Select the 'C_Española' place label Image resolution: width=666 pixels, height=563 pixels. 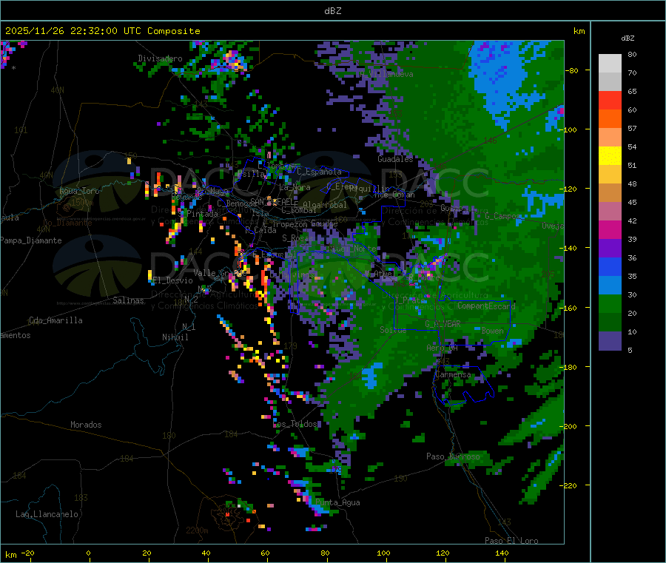pyautogui.click(x=319, y=172)
